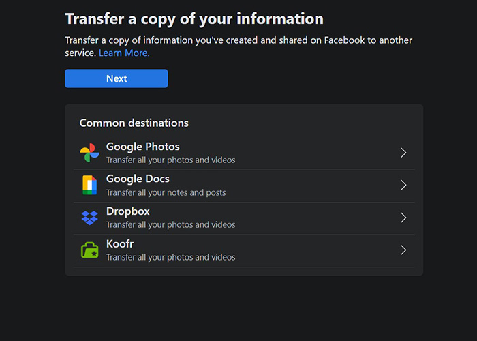Select the Google Photos destination title
The width and height of the screenshot is (477, 341).
(142, 147)
